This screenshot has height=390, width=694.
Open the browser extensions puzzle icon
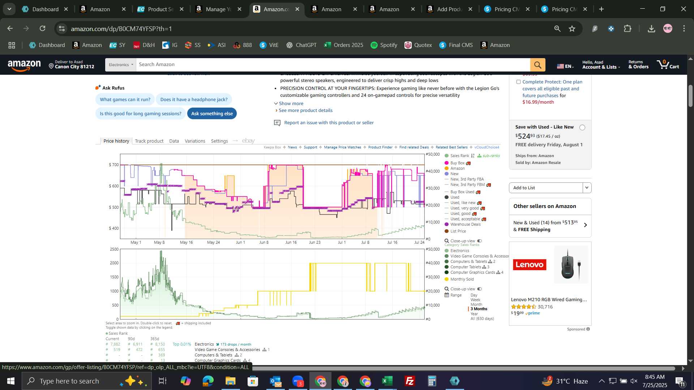click(628, 29)
